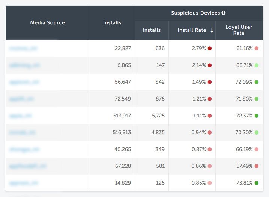Select the 0.85% install rate value

pyautogui.click(x=199, y=183)
